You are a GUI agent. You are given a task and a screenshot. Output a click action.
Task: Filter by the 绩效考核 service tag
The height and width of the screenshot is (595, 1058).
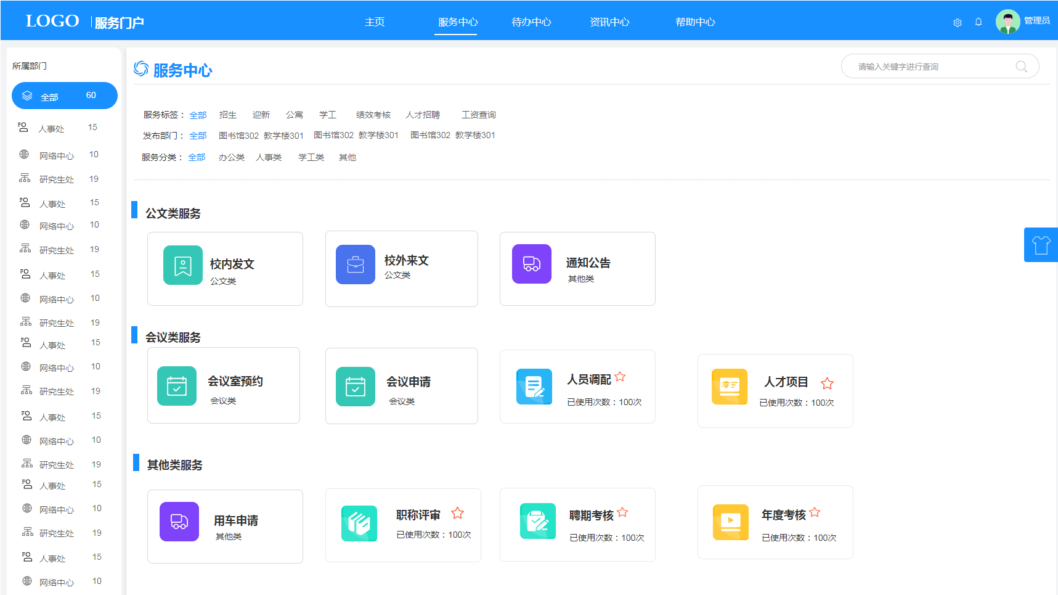coord(373,115)
